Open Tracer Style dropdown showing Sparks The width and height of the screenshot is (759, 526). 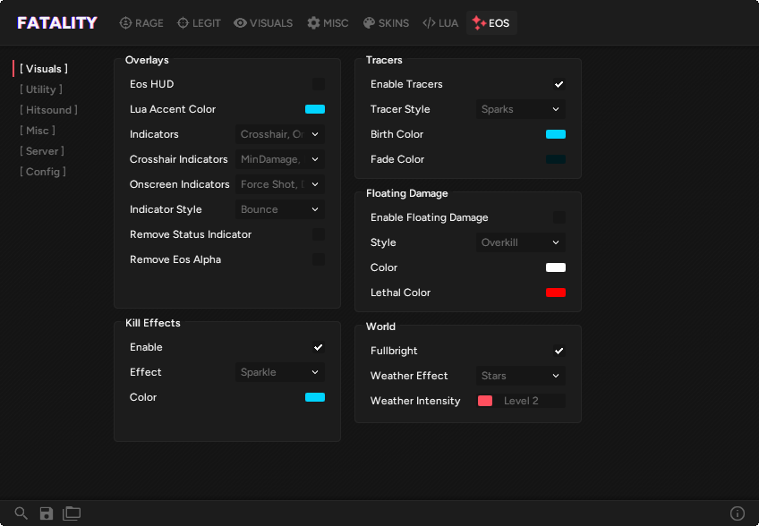tap(521, 109)
